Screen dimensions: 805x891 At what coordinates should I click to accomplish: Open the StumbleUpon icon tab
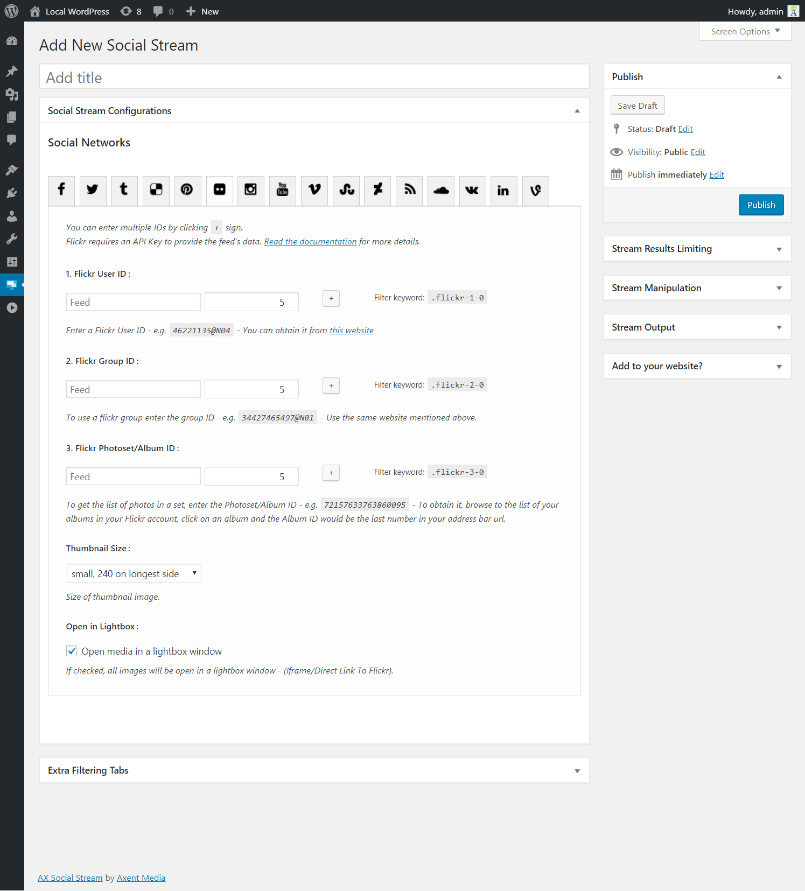(x=346, y=190)
